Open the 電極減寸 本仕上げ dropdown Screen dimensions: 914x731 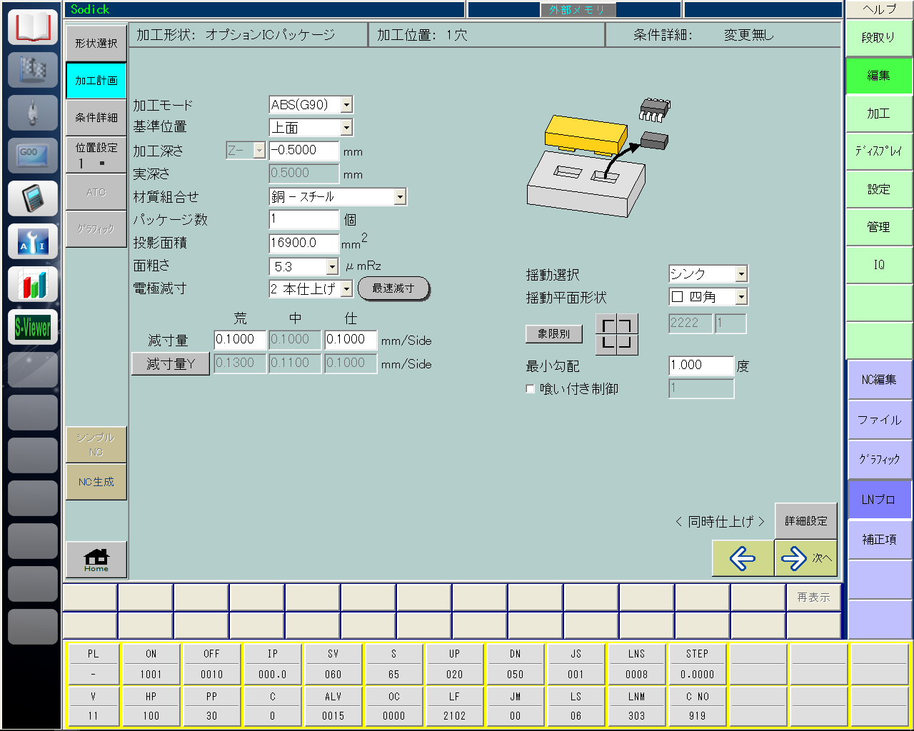click(346, 288)
